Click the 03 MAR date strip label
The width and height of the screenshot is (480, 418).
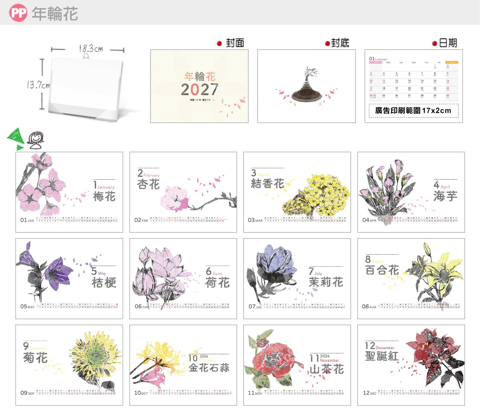(255, 220)
